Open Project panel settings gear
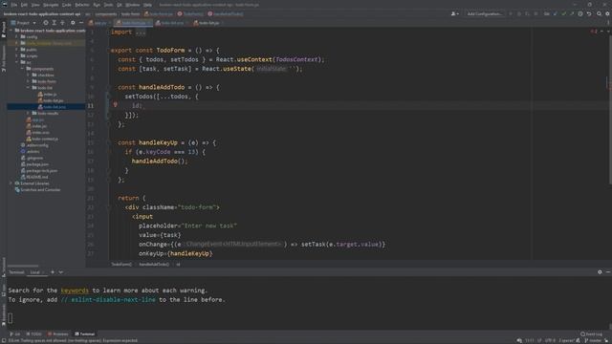 tap(73, 23)
